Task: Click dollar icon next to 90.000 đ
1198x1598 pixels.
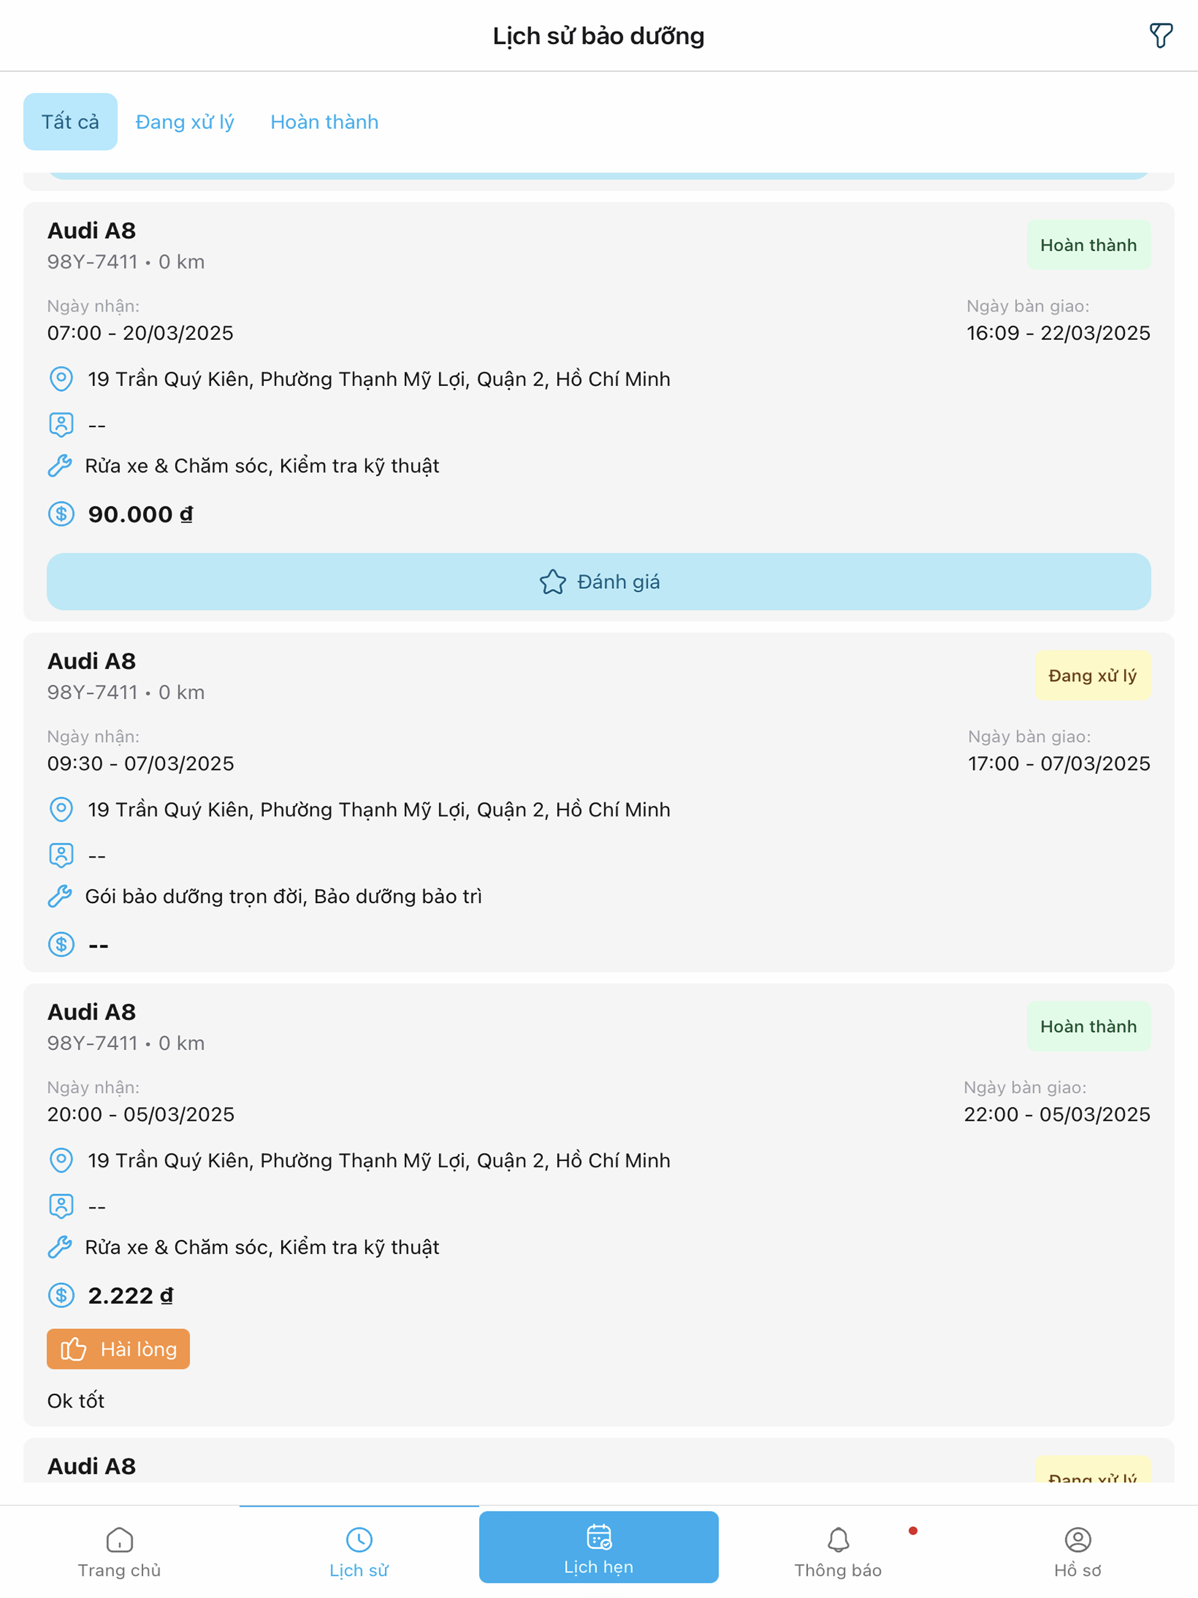Action: [61, 514]
